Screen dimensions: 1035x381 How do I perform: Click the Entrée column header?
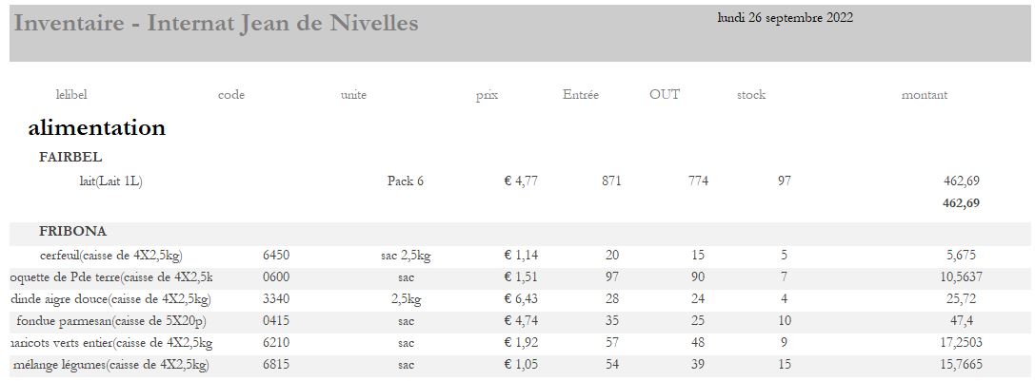pyautogui.click(x=581, y=94)
